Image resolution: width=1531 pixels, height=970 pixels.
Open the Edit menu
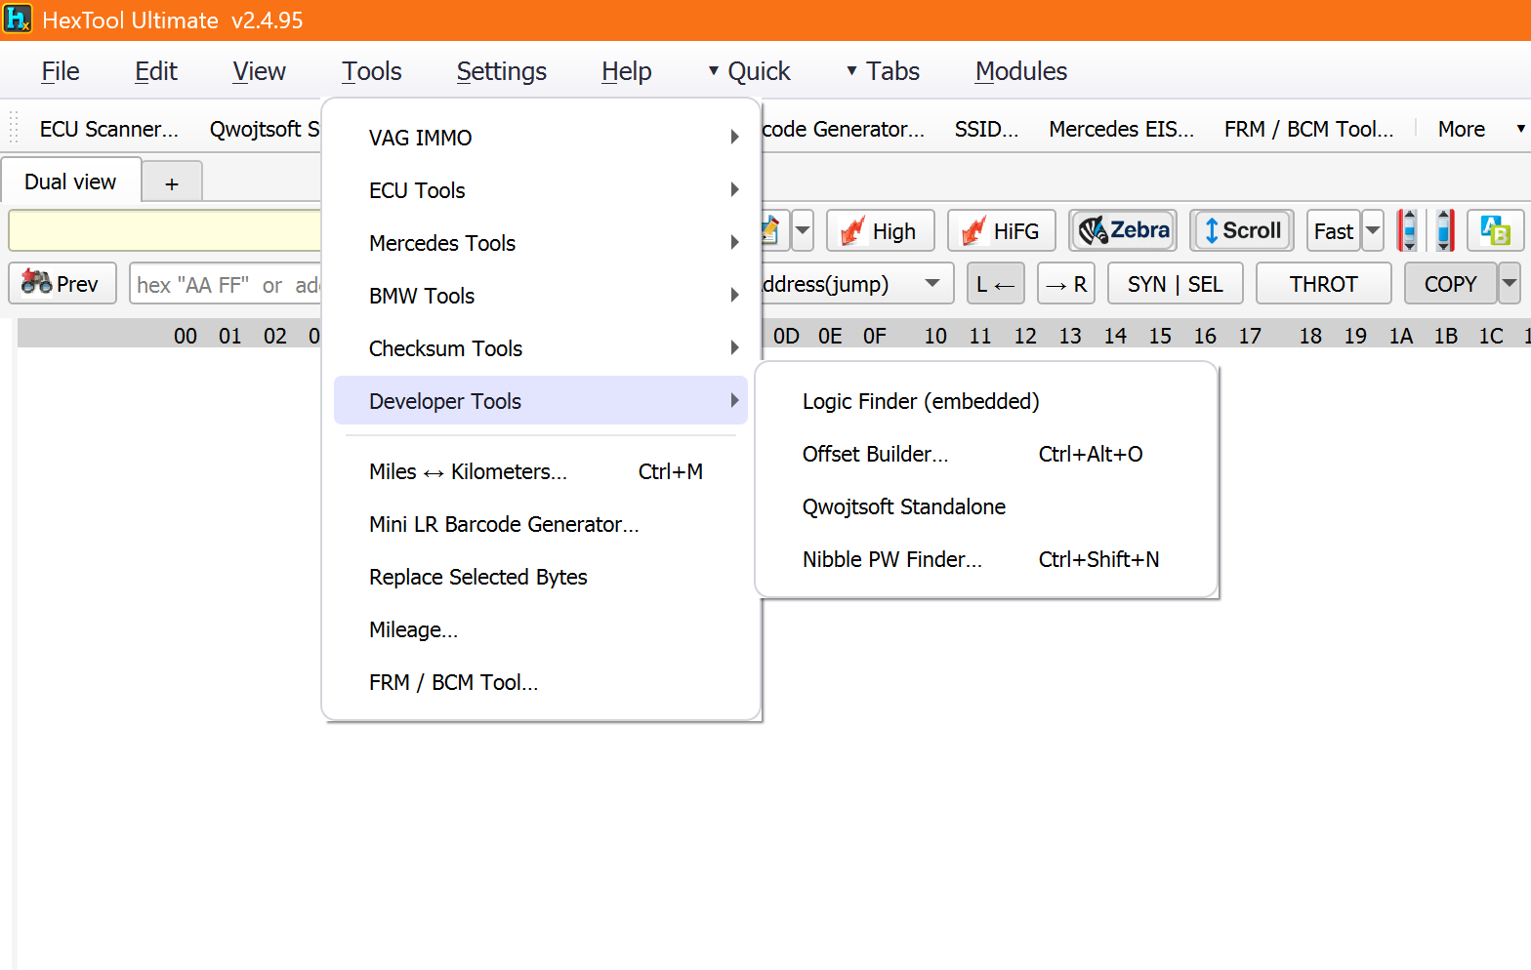(x=156, y=71)
